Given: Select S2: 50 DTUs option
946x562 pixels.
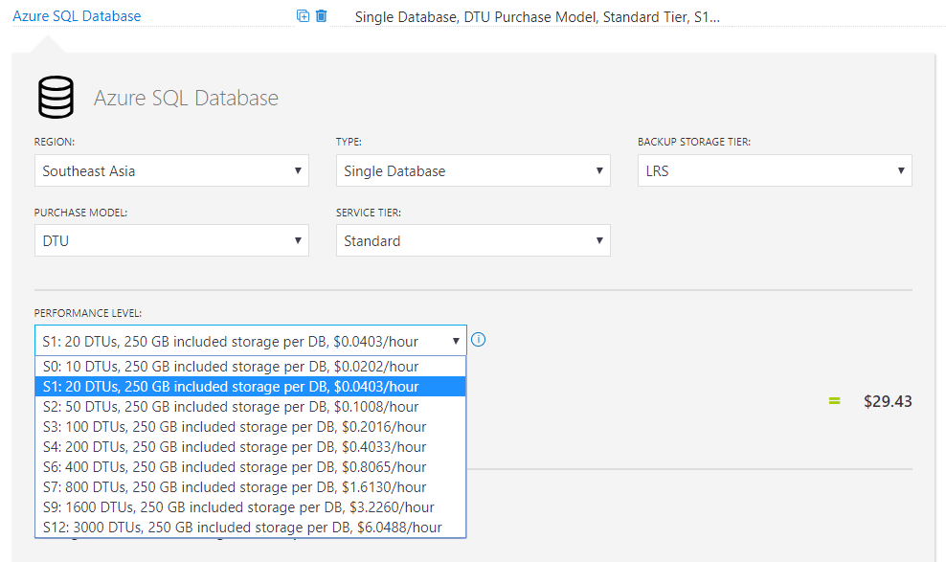Looking at the screenshot, I should click(x=250, y=407).
